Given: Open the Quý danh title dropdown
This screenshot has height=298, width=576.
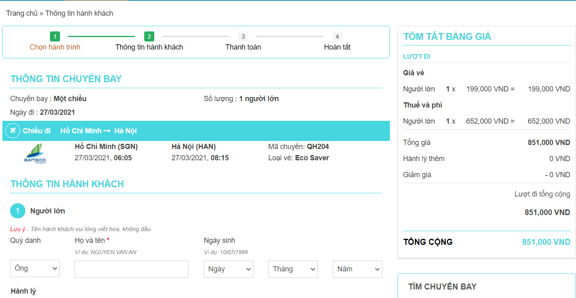Looking at the screenshot, I should (x=35, y=269).
